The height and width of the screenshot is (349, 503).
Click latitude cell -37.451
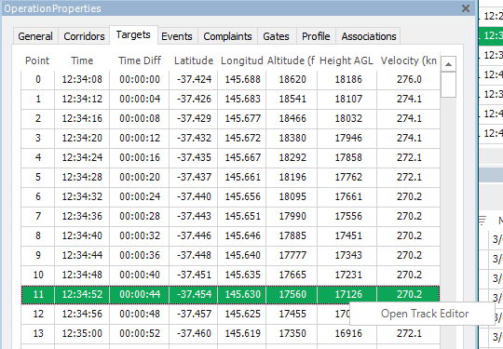[x=194, y=275]
